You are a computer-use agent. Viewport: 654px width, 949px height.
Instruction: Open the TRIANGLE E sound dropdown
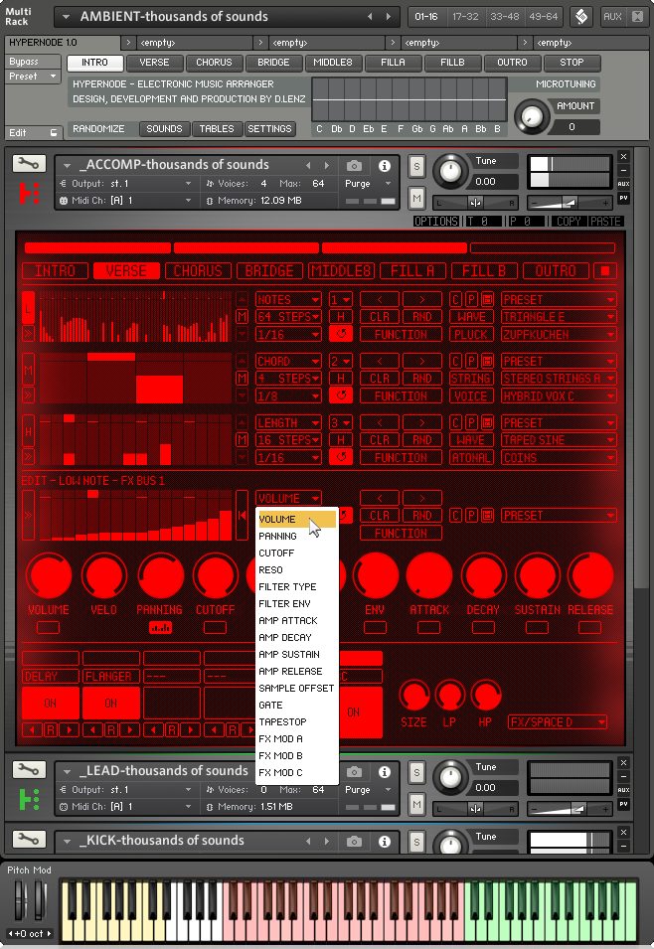(559, 317)
